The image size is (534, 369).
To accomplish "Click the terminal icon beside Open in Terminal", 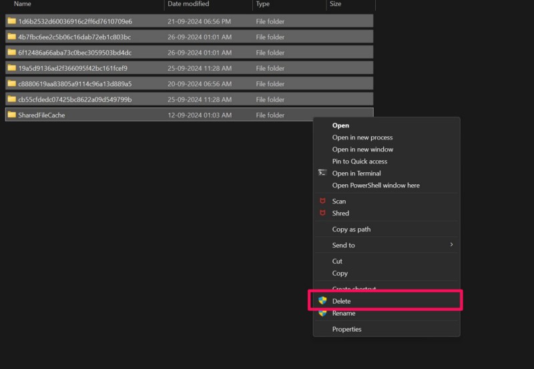I will click(322, 173).
